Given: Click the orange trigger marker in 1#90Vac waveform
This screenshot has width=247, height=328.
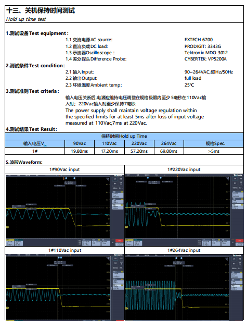Looking at the screenshot, I should click(x=64, y=178).
